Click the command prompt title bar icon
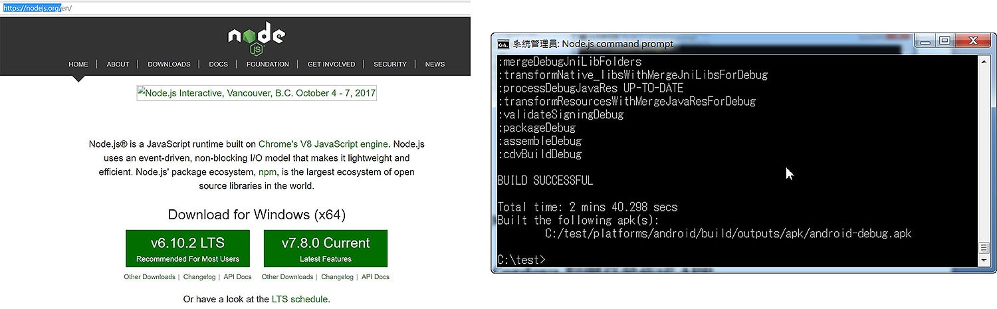Screen dimensions: 997x309 pos(504,44)
